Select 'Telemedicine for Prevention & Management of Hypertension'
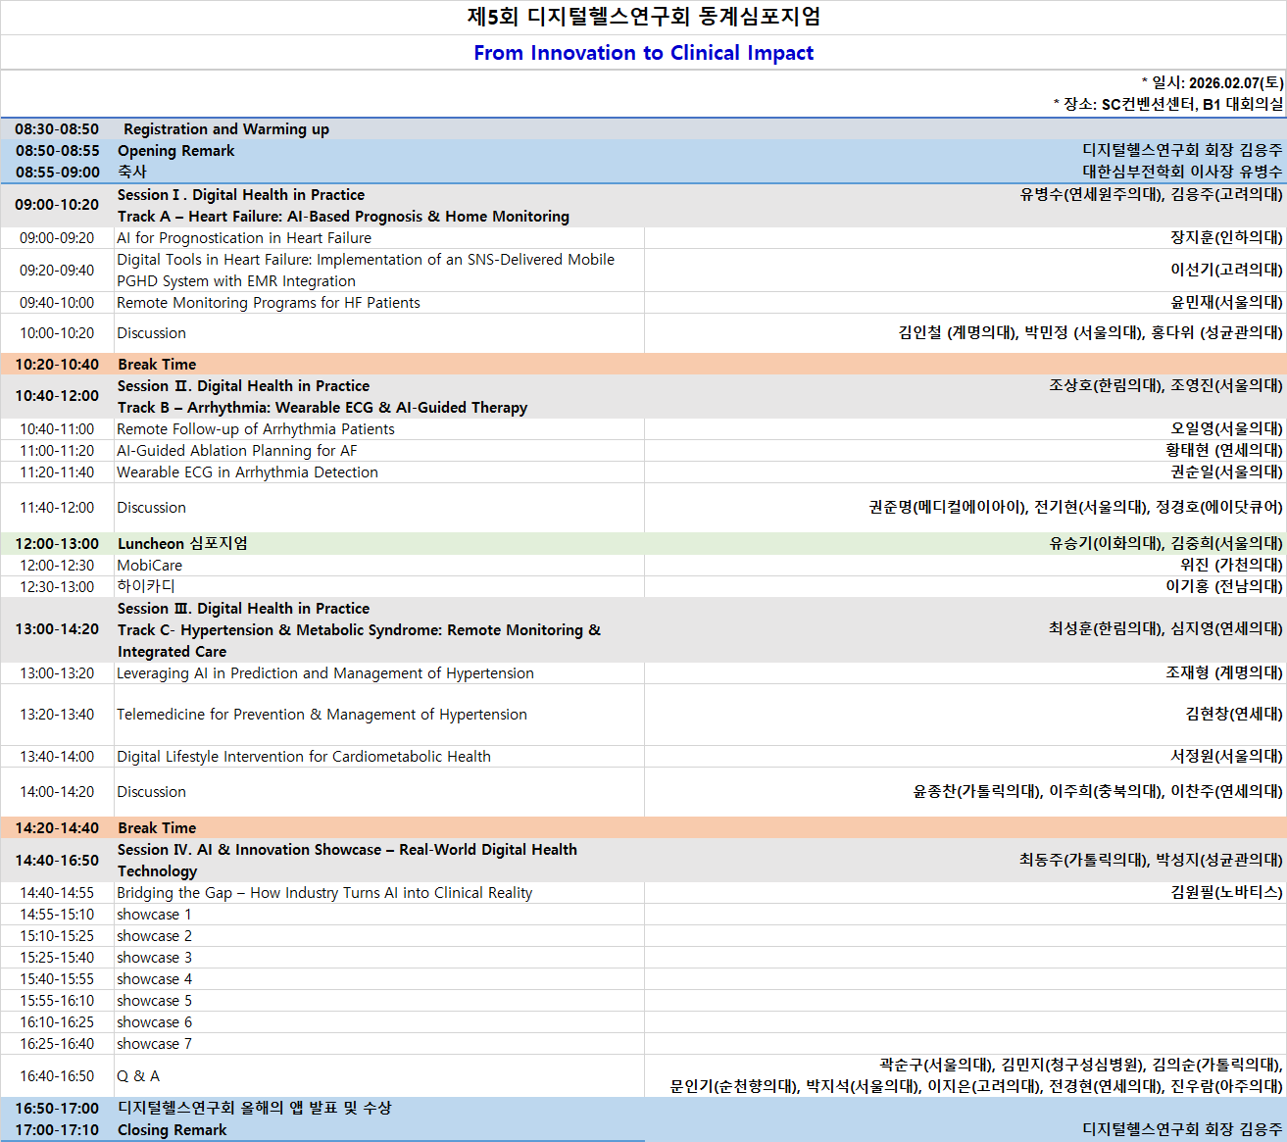This screenshot has height=1142, width=1287. coord(322,715)
